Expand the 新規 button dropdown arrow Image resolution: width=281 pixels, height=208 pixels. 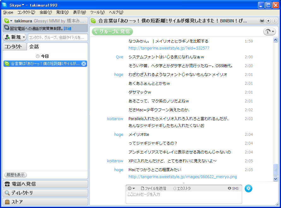click(x=24, y=37)
